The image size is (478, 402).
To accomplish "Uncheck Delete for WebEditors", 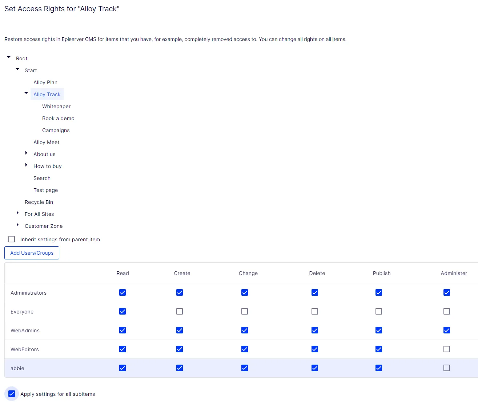I will (315, 349).
